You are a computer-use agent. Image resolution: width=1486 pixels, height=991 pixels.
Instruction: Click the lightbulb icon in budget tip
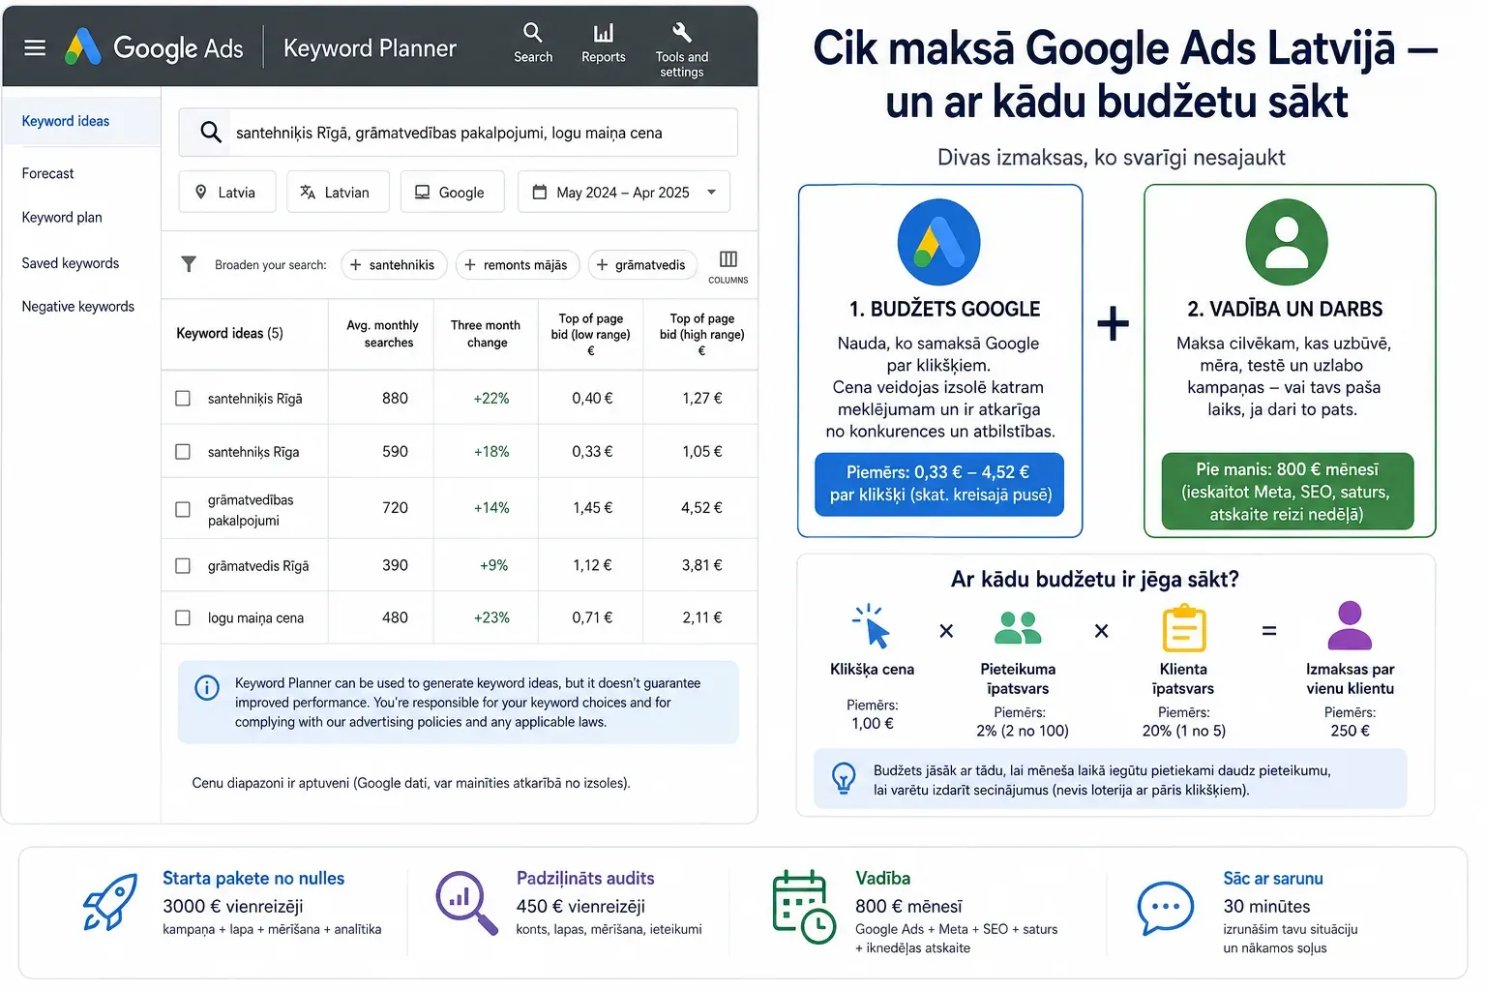844,778
